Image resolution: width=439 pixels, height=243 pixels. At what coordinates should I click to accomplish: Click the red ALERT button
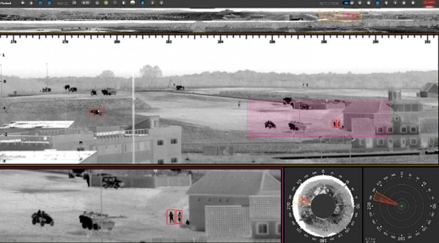click(x=428, y=3)
